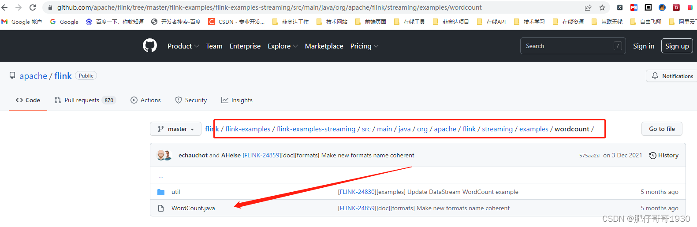Open the CSDN - 专业开发... bookmark
Image resolution: width=697 pixels, height=227 pixels.
[236, 22]
